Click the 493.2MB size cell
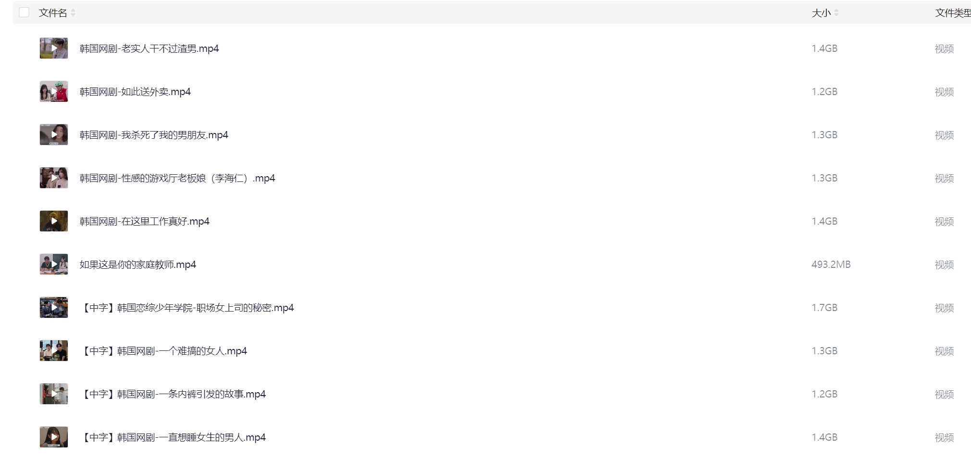Viewport: 971px width, 457px height. pyautogui.click(x=831, y=265)
